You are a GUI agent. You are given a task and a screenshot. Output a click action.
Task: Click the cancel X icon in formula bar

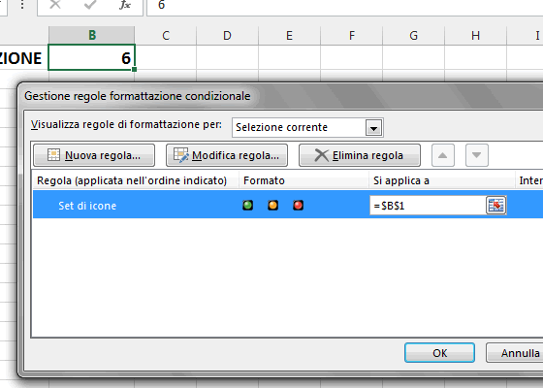point(55,5)
